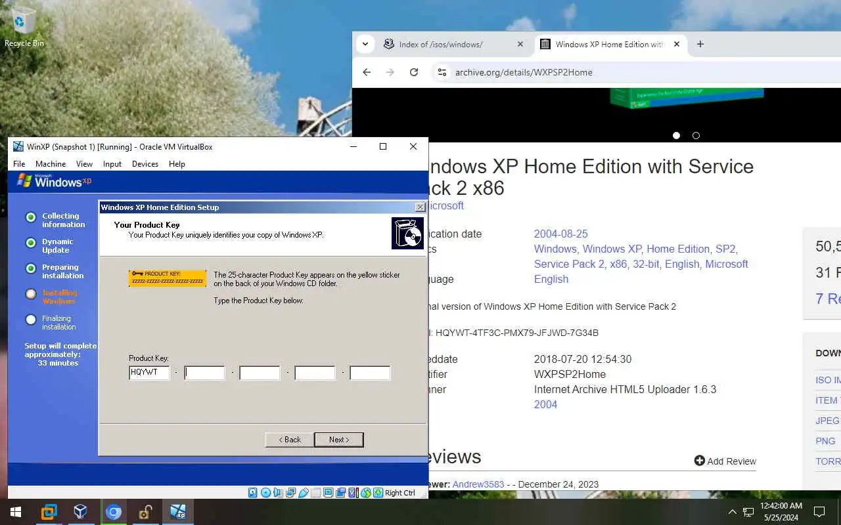Click VirtualBox USB devices status icon
The image size is (841, 525).
click(x=304, y=493)
